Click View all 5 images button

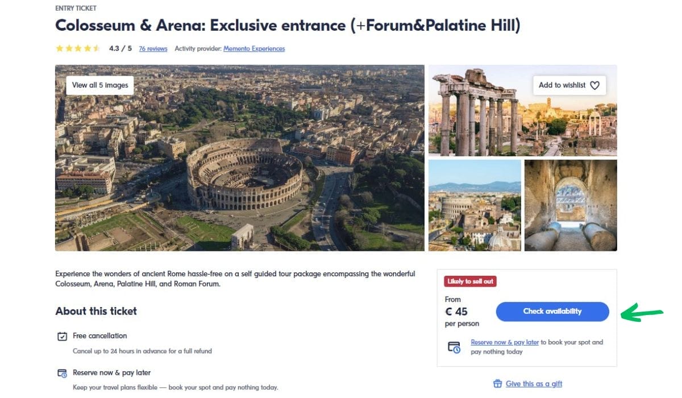[100, 85]
